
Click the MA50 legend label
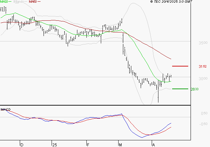click(x=33, y=2)
